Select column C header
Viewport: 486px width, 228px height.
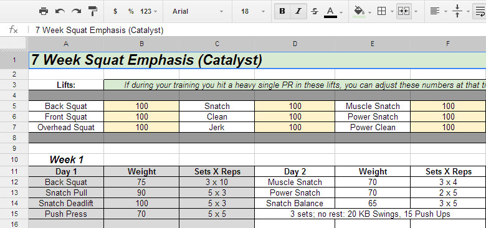[x=217, y=44]
